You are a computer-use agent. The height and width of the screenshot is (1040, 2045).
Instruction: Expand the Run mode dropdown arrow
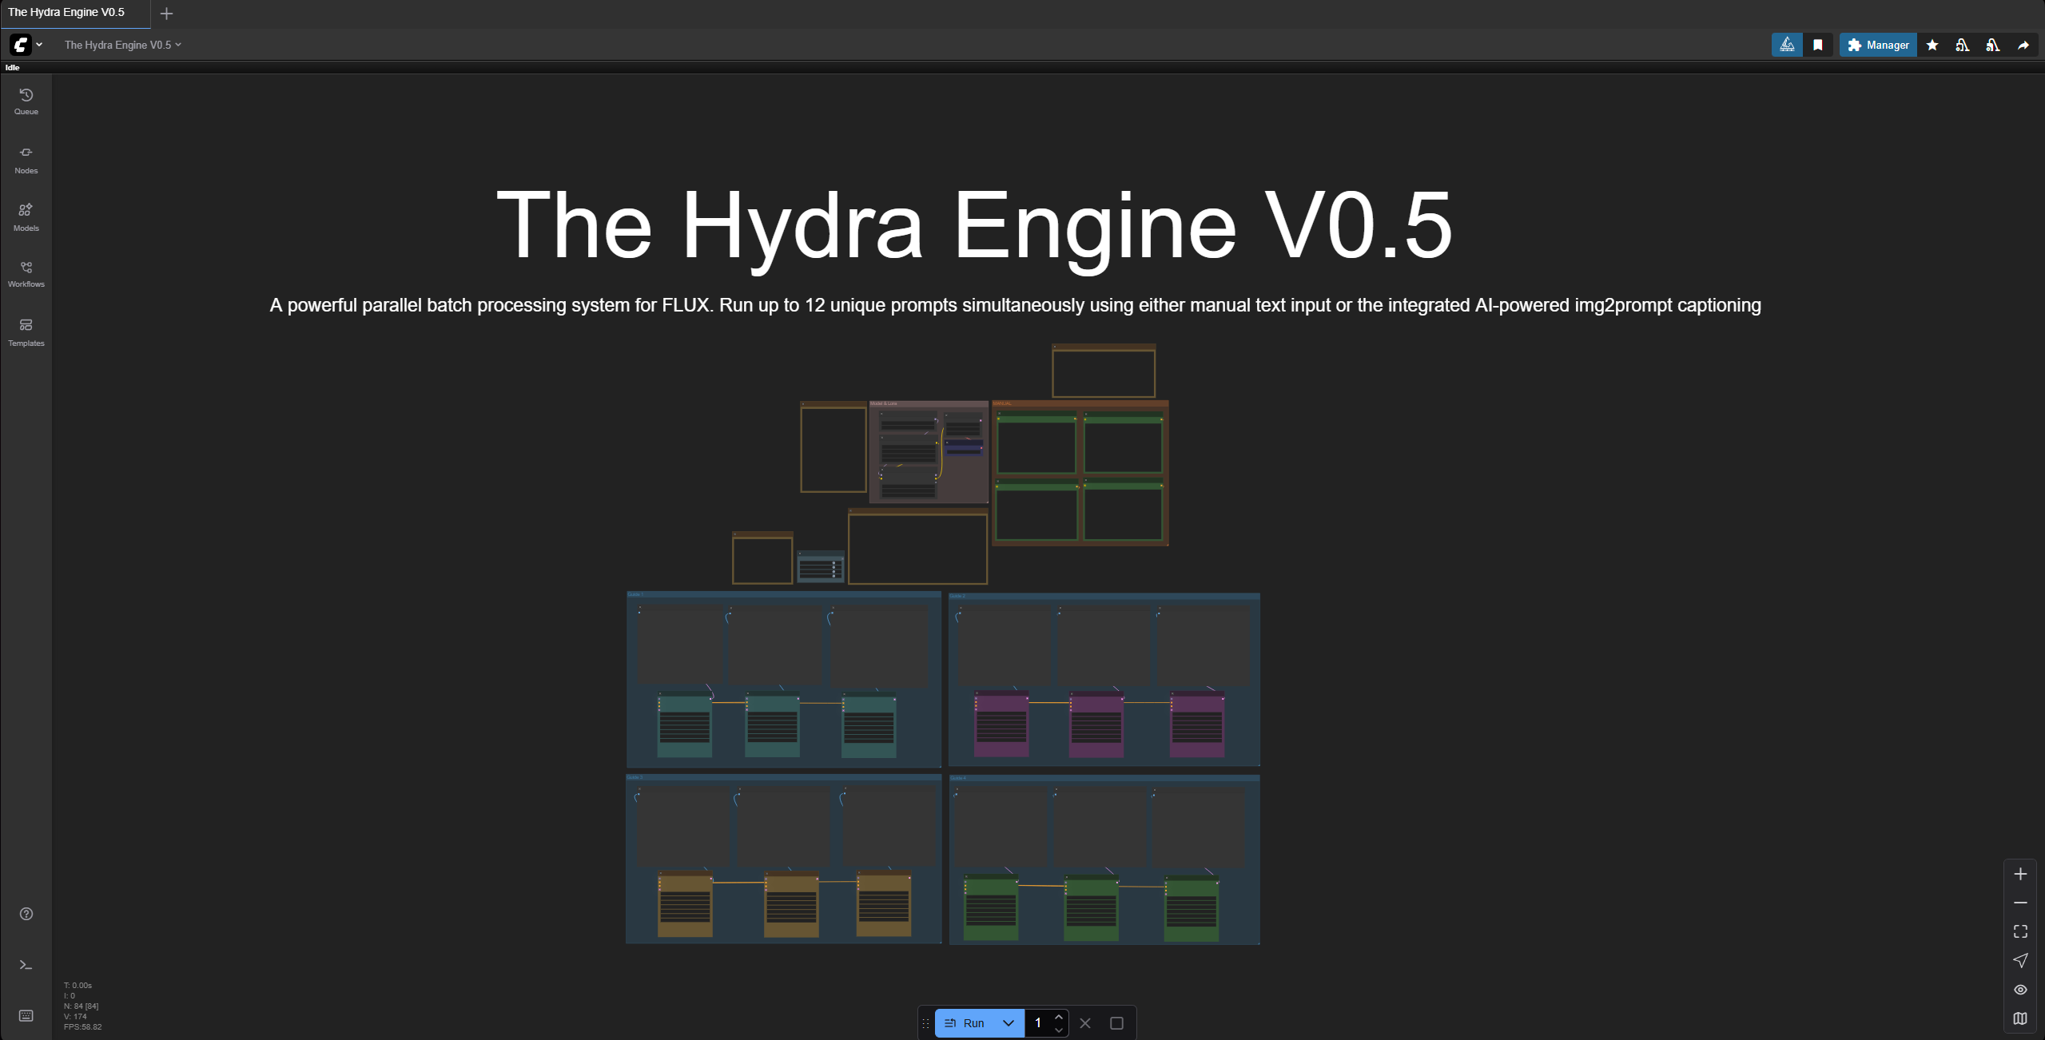point(1009,1023)
